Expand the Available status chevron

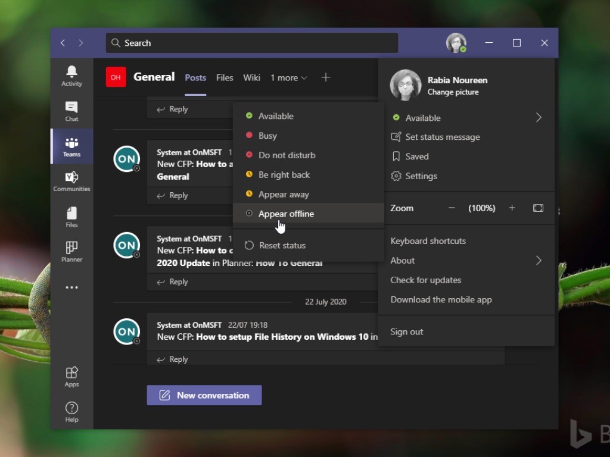click(x=538, y=118)
